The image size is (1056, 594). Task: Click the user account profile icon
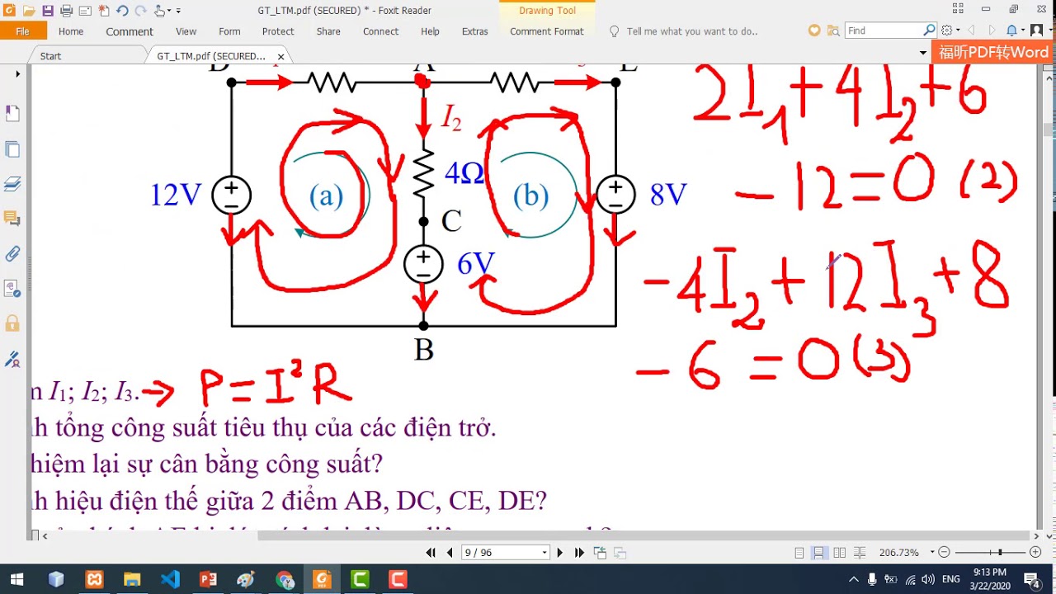[x=1036, y=31]
